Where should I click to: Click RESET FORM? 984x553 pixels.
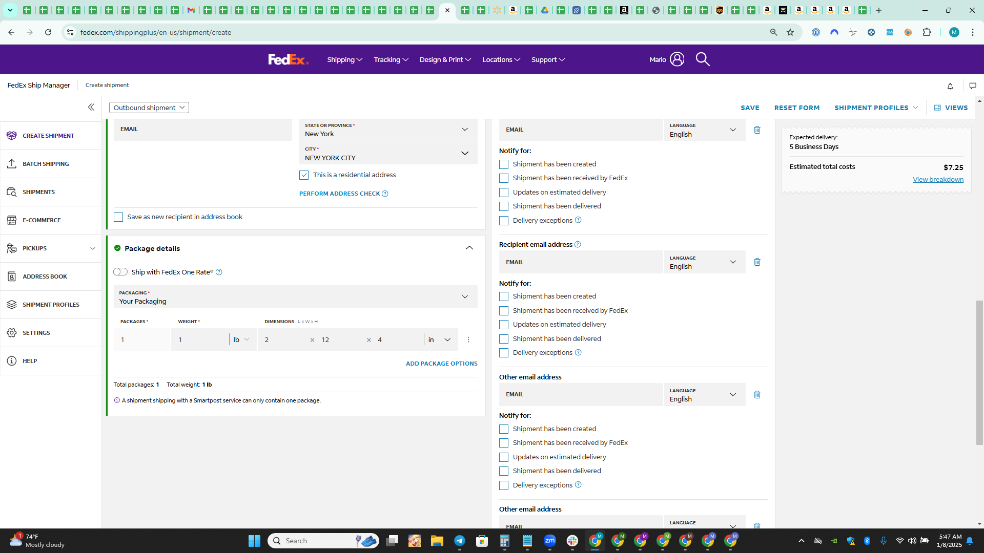[797, 108]
